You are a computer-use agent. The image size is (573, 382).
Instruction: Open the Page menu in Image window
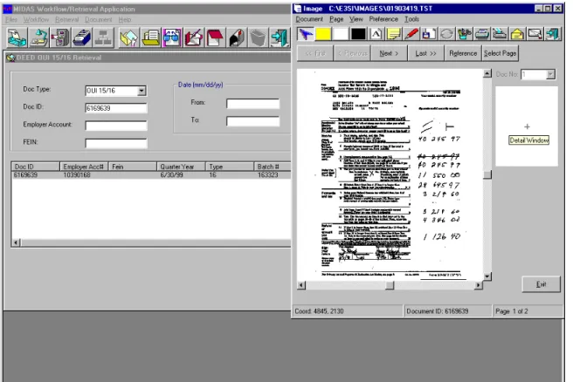[x=336, y=19]
